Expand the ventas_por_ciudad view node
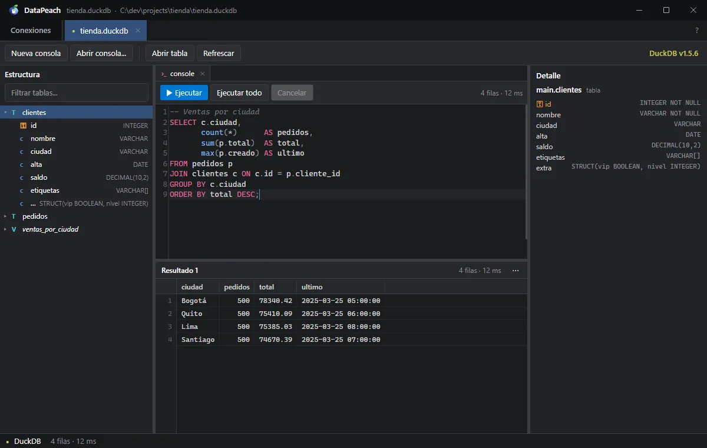Screen dimensions: 707x448 point(5,229)
